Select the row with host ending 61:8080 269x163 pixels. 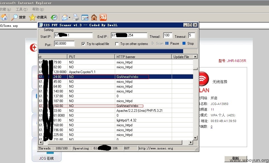(116, 115)
